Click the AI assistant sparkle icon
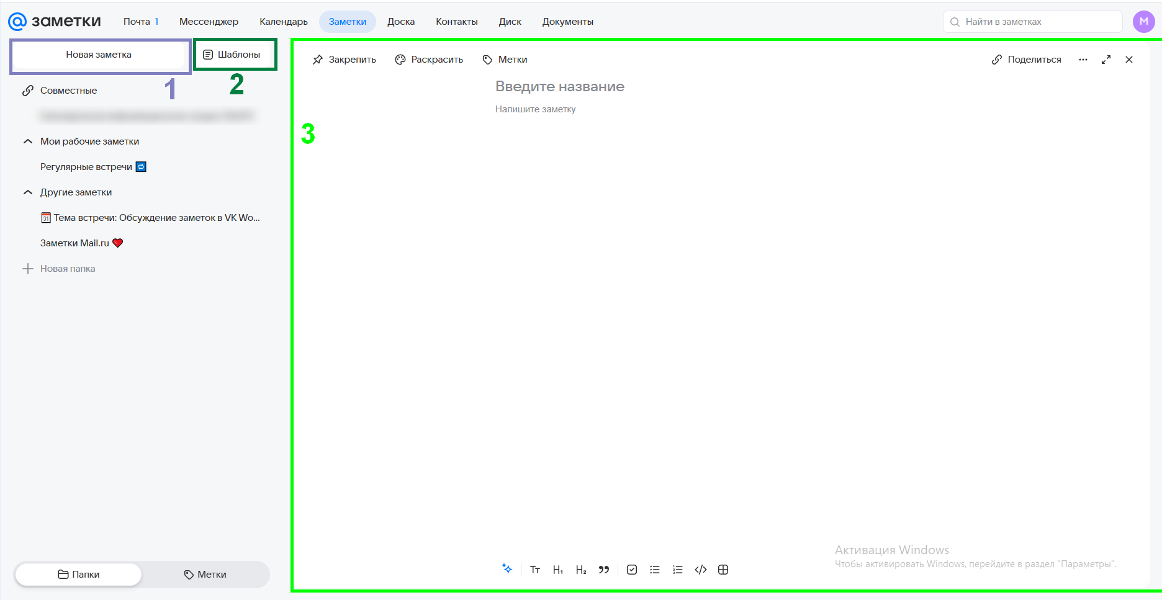Screen dimensions: 1162x600 507,569
